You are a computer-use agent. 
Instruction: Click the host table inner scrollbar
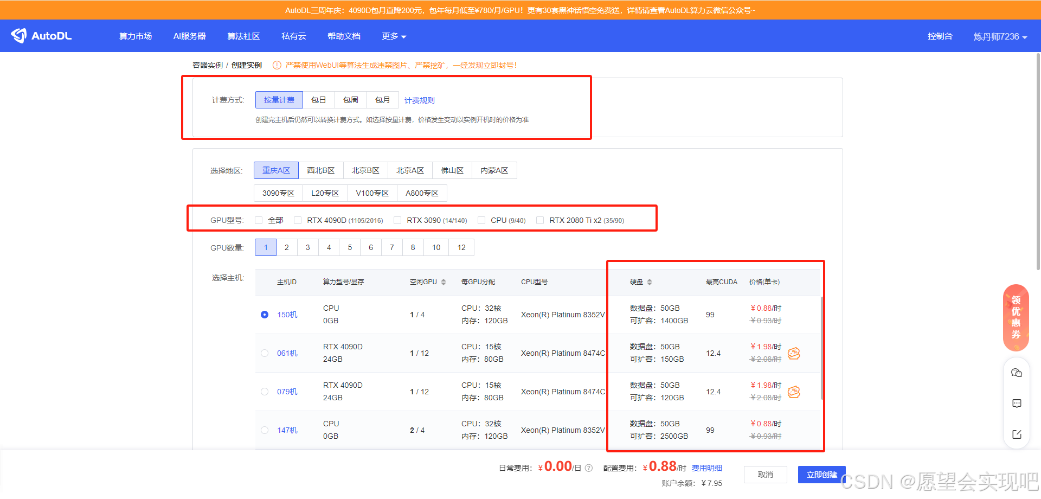tap(822, 348)
